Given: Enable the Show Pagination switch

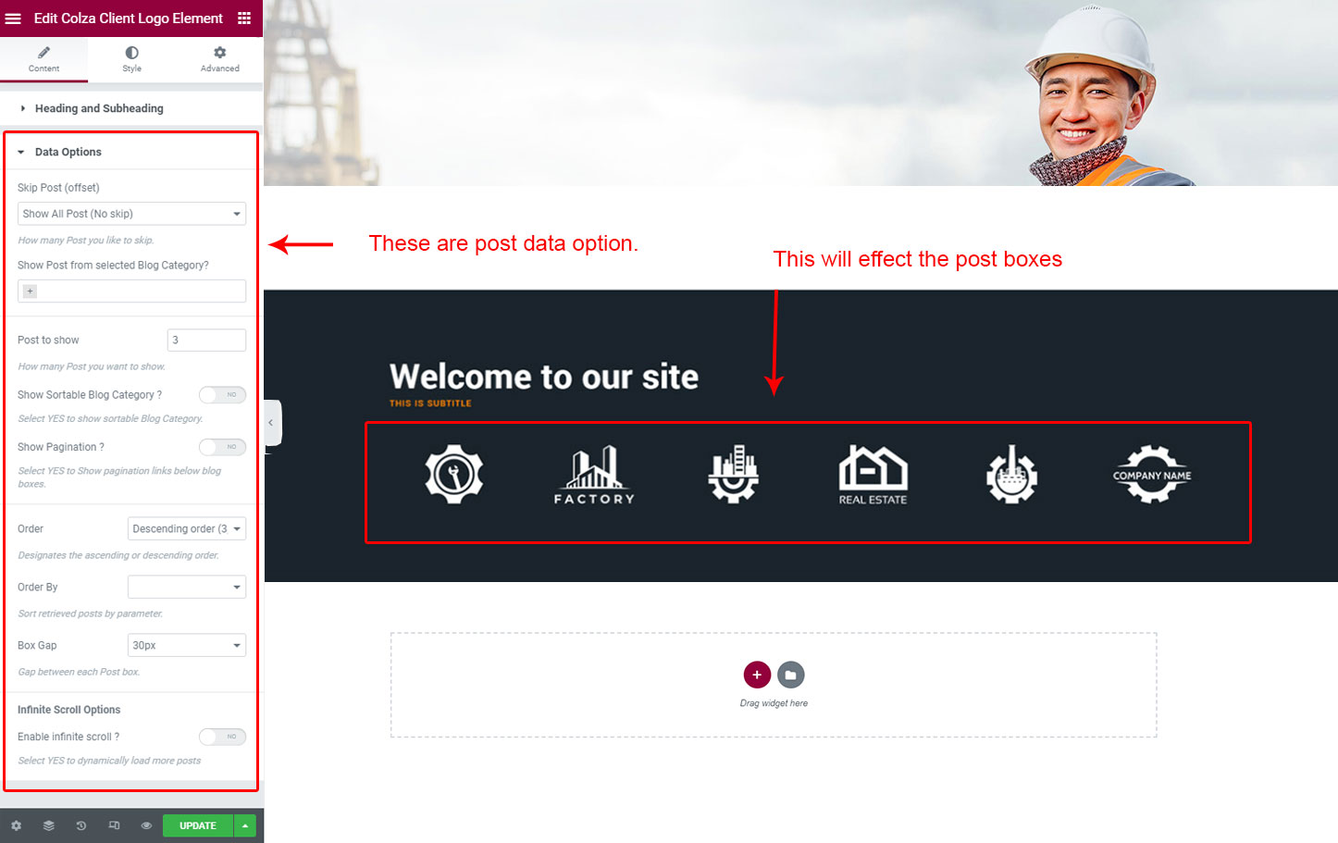Looking at the screenshot, I should [222, 447].
